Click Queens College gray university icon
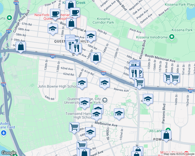 tap(105, 100)
